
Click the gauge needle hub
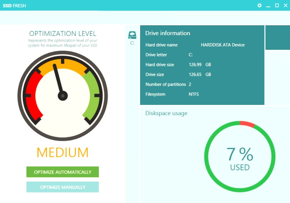(63, 96)
